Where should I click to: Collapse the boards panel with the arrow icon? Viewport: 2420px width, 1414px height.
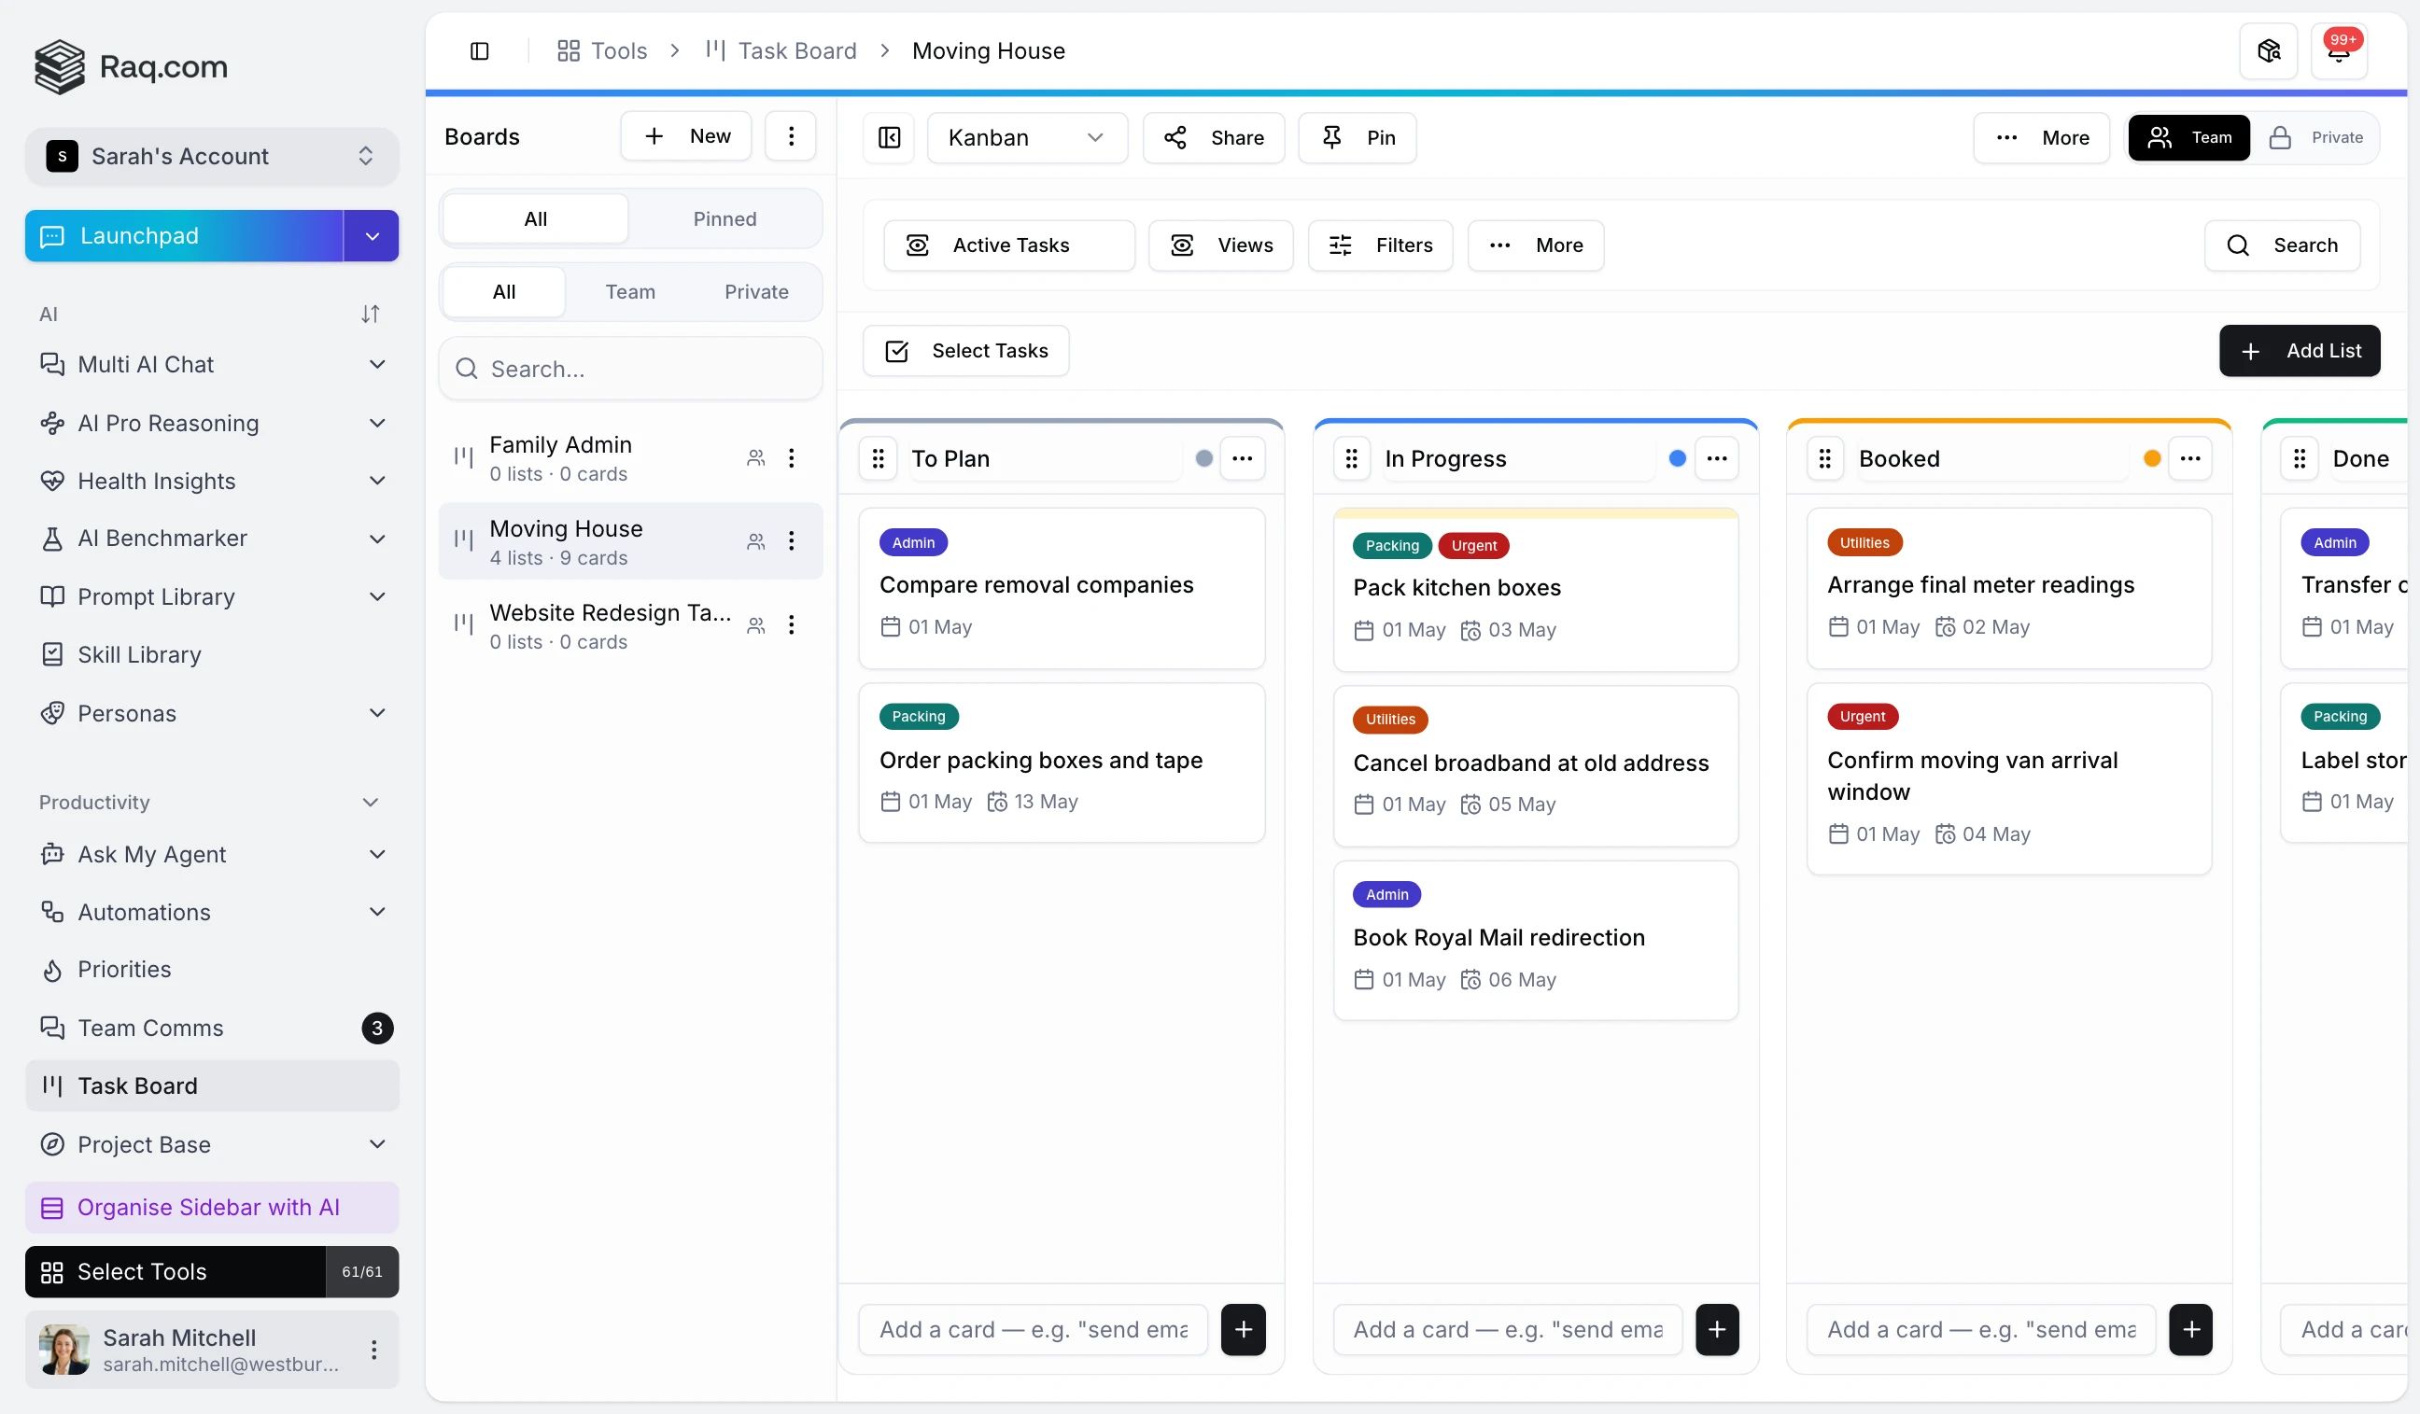coord(889,138)
